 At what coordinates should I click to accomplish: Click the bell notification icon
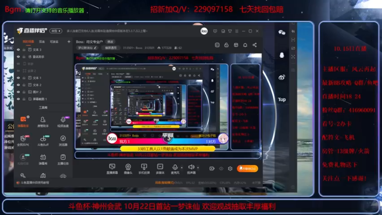pyautogui.click(x=245, y=45)
